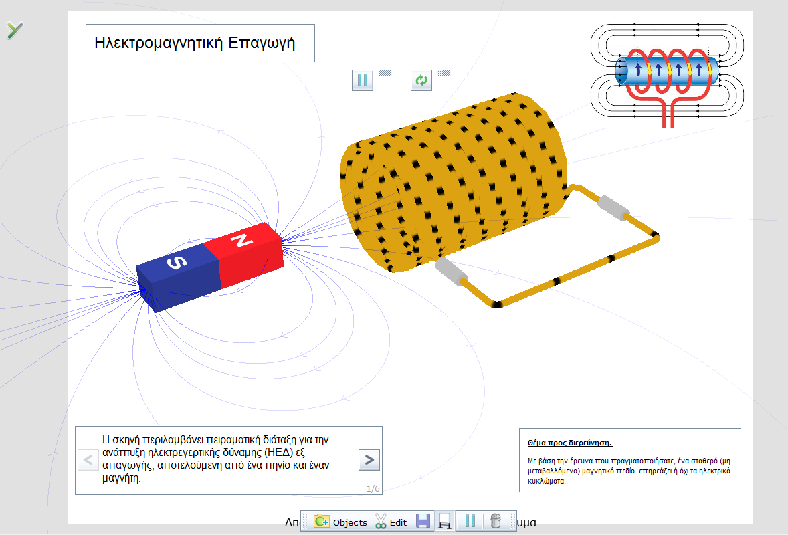Click the title 'Ηλεκτρομαγνητική Επαγωγή'

[195, 43]
